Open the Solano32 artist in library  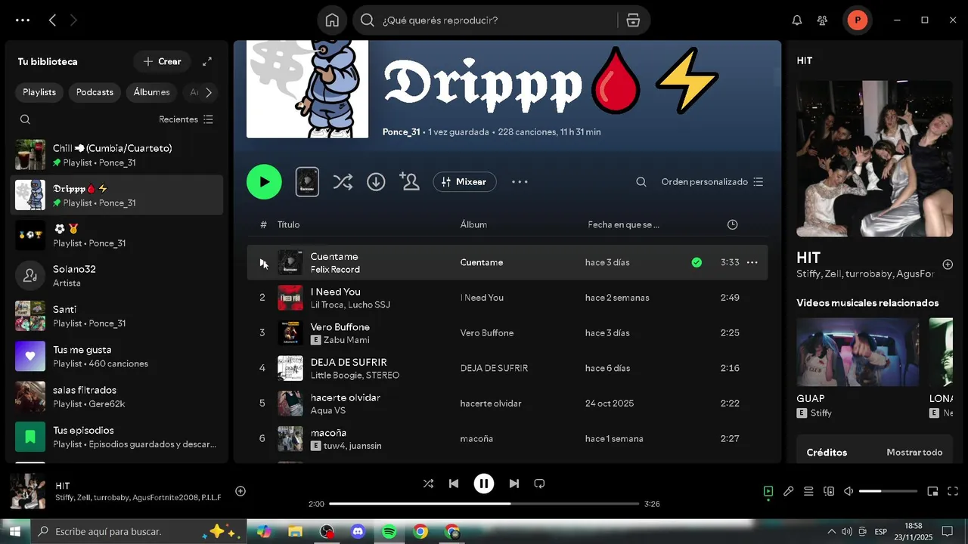tap(116, 276)
